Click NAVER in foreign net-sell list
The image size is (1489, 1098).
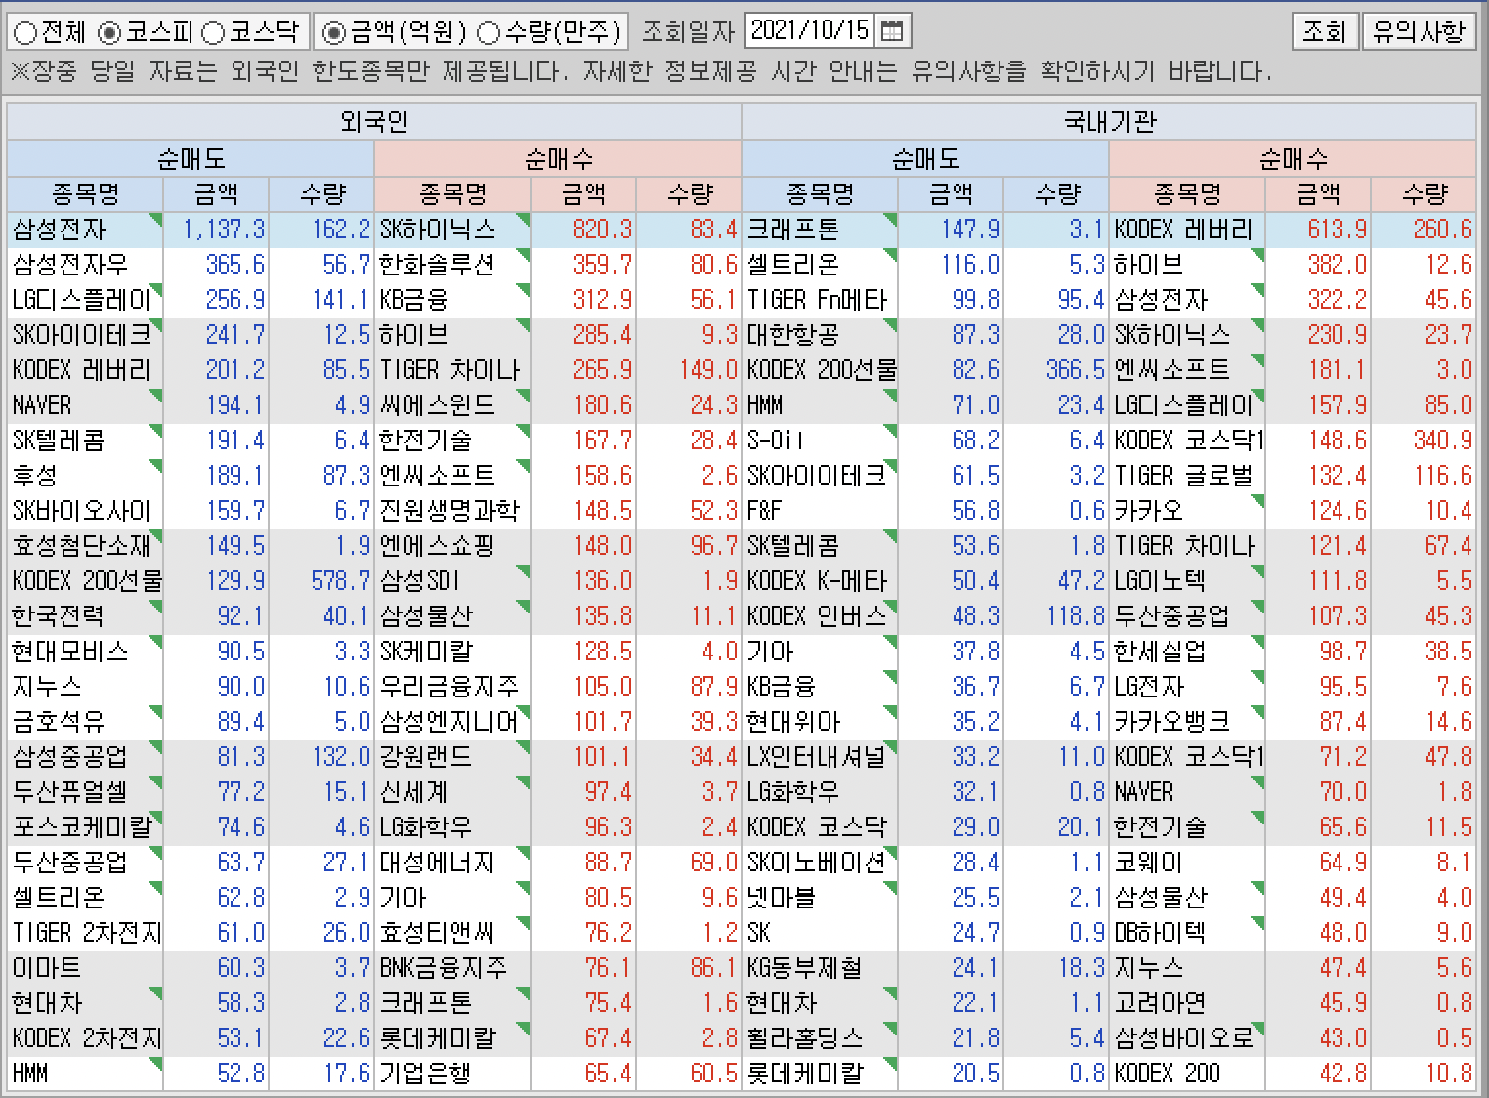point(42,405)
